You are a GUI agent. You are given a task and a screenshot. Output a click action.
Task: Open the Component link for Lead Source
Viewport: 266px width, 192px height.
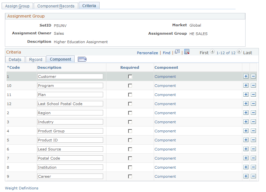coord(165,149)
